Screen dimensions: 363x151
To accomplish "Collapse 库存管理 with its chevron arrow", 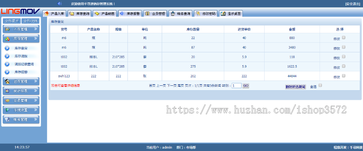I will (x=35, y=39).
